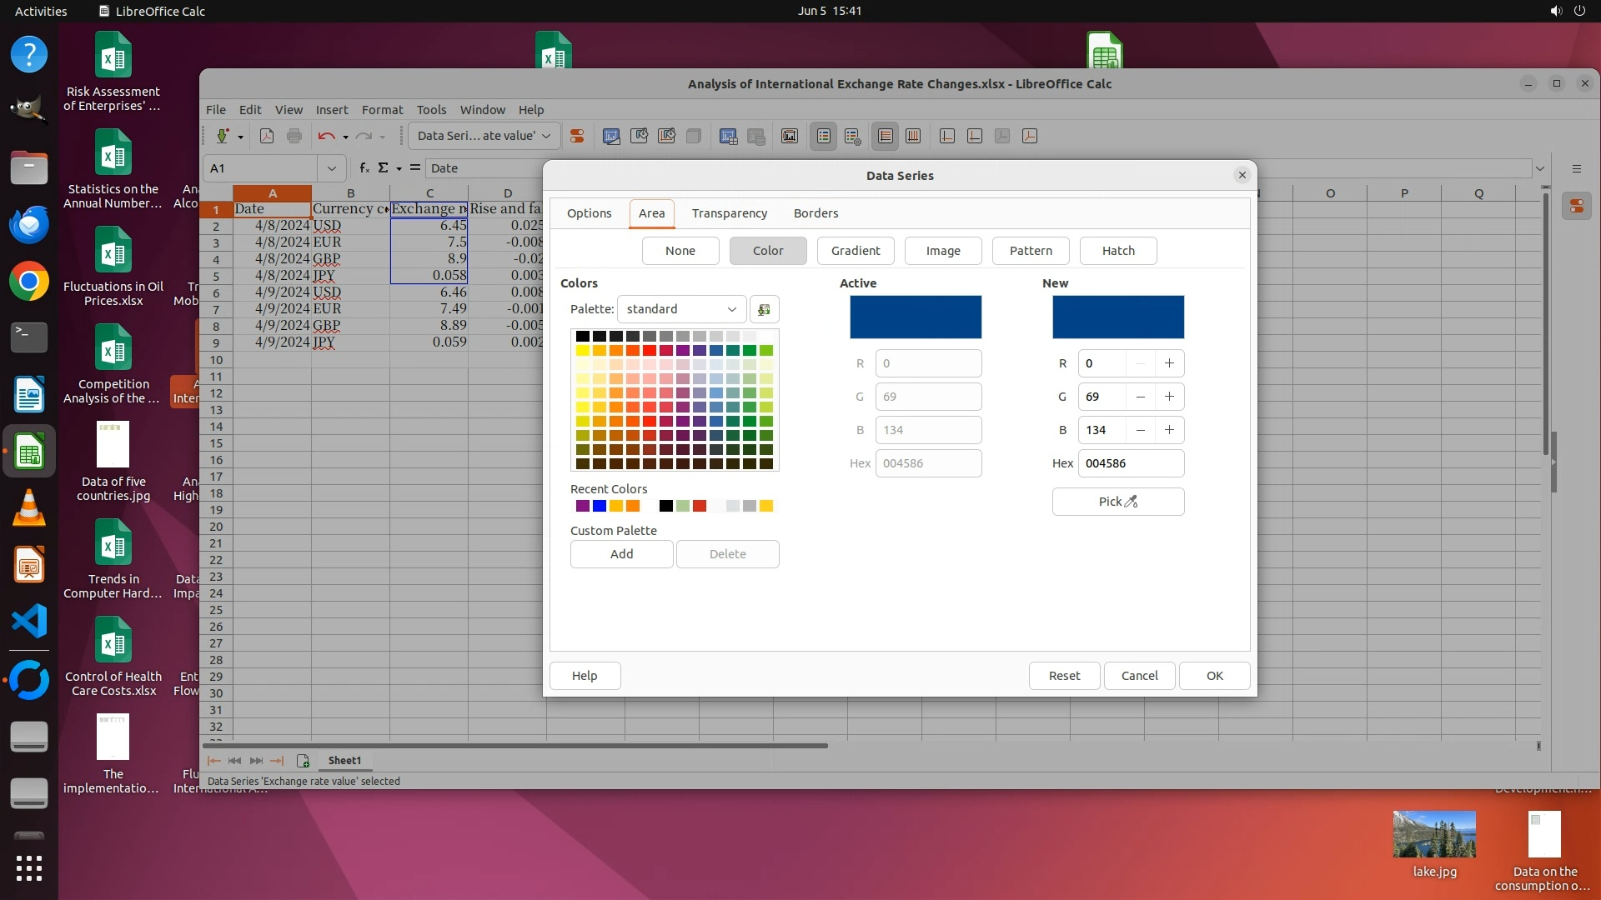The image size is (1601, 900).
Task: Click the Chart Type icon in toolbar
Action: (x=611, y=136)
